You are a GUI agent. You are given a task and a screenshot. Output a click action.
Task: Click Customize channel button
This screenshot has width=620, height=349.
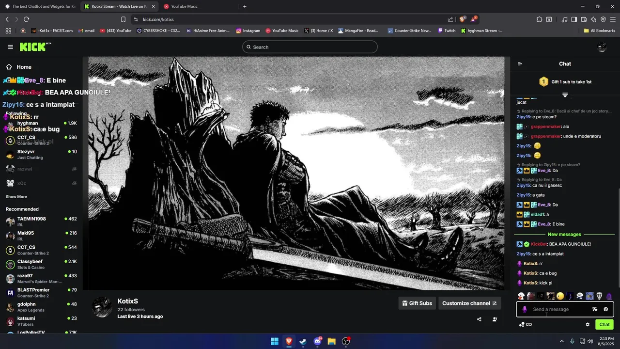(x=469, y=303)
